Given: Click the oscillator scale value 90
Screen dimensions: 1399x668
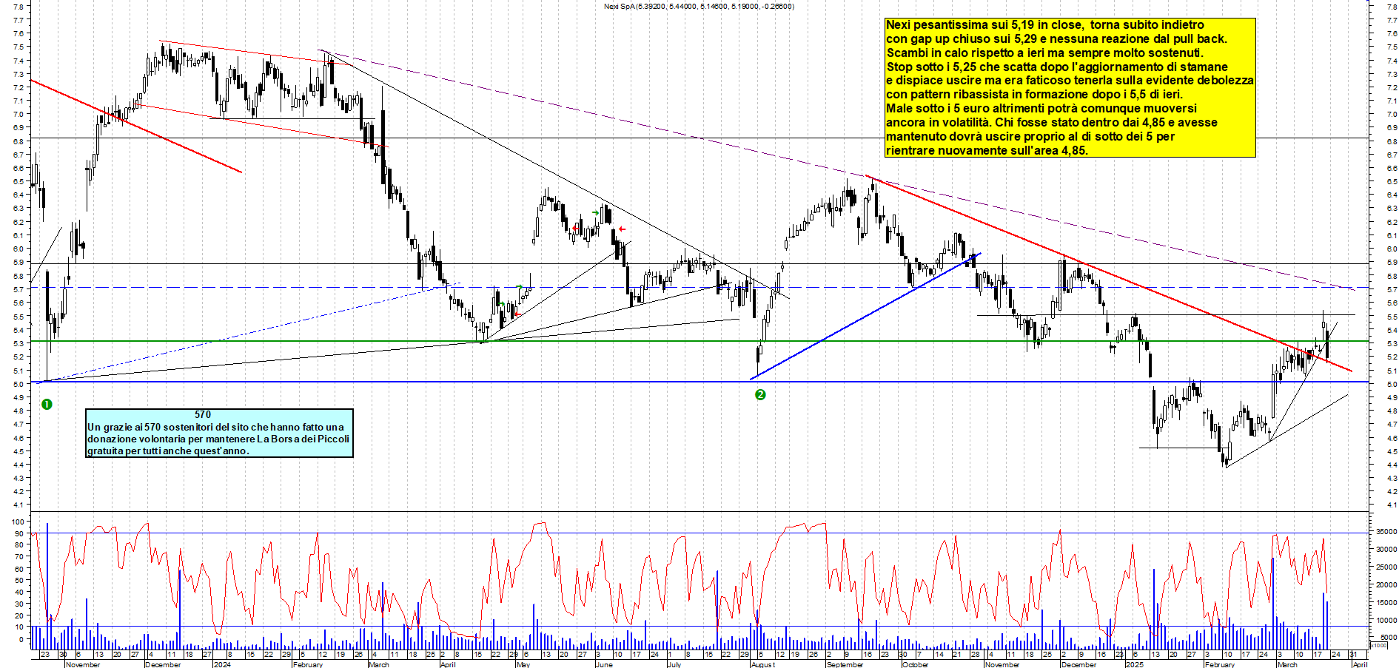Looking at the screenshot, I should (19, 533).
